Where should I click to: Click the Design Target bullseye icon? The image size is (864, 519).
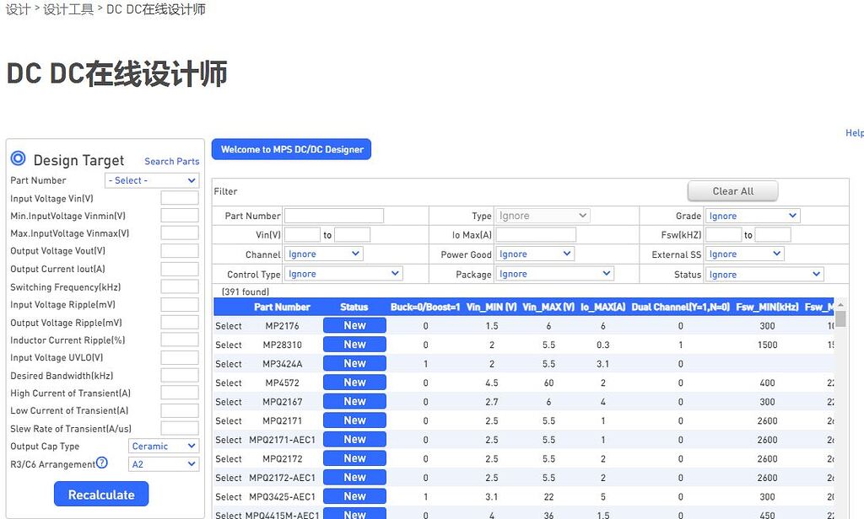(x=18, y=159)
